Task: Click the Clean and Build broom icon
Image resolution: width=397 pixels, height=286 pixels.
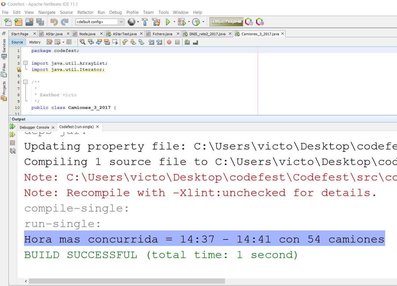Action: (x=156, y=22)
